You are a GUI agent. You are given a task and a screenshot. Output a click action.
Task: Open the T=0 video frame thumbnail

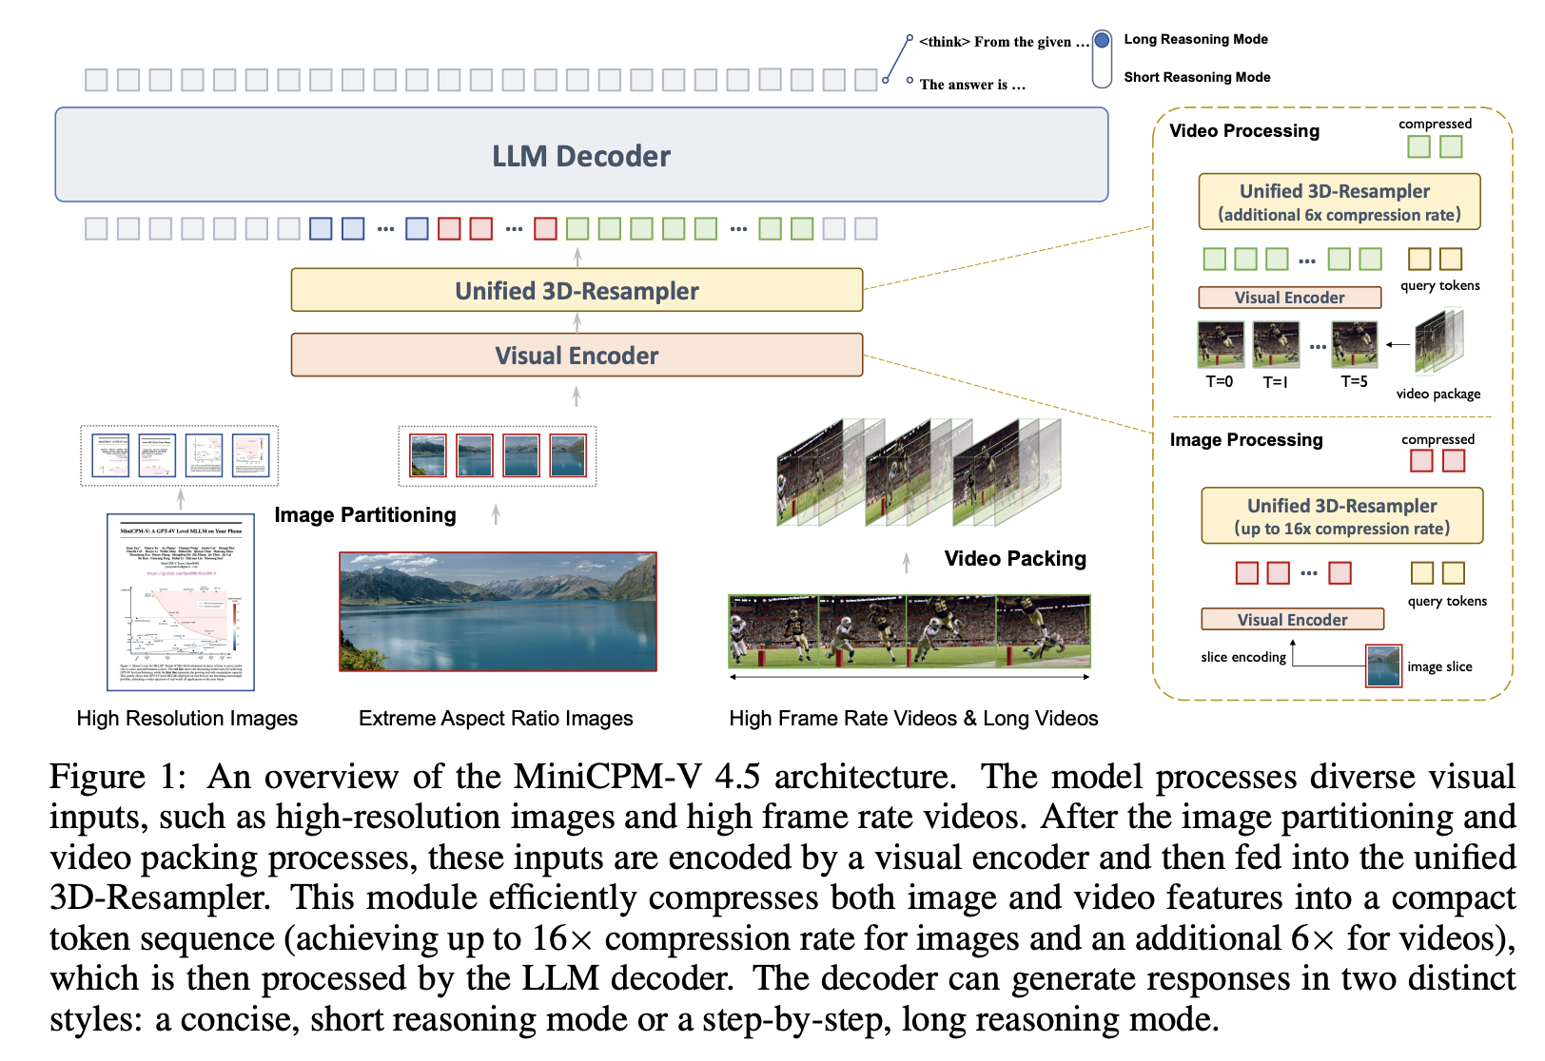tap(1221, 344)
